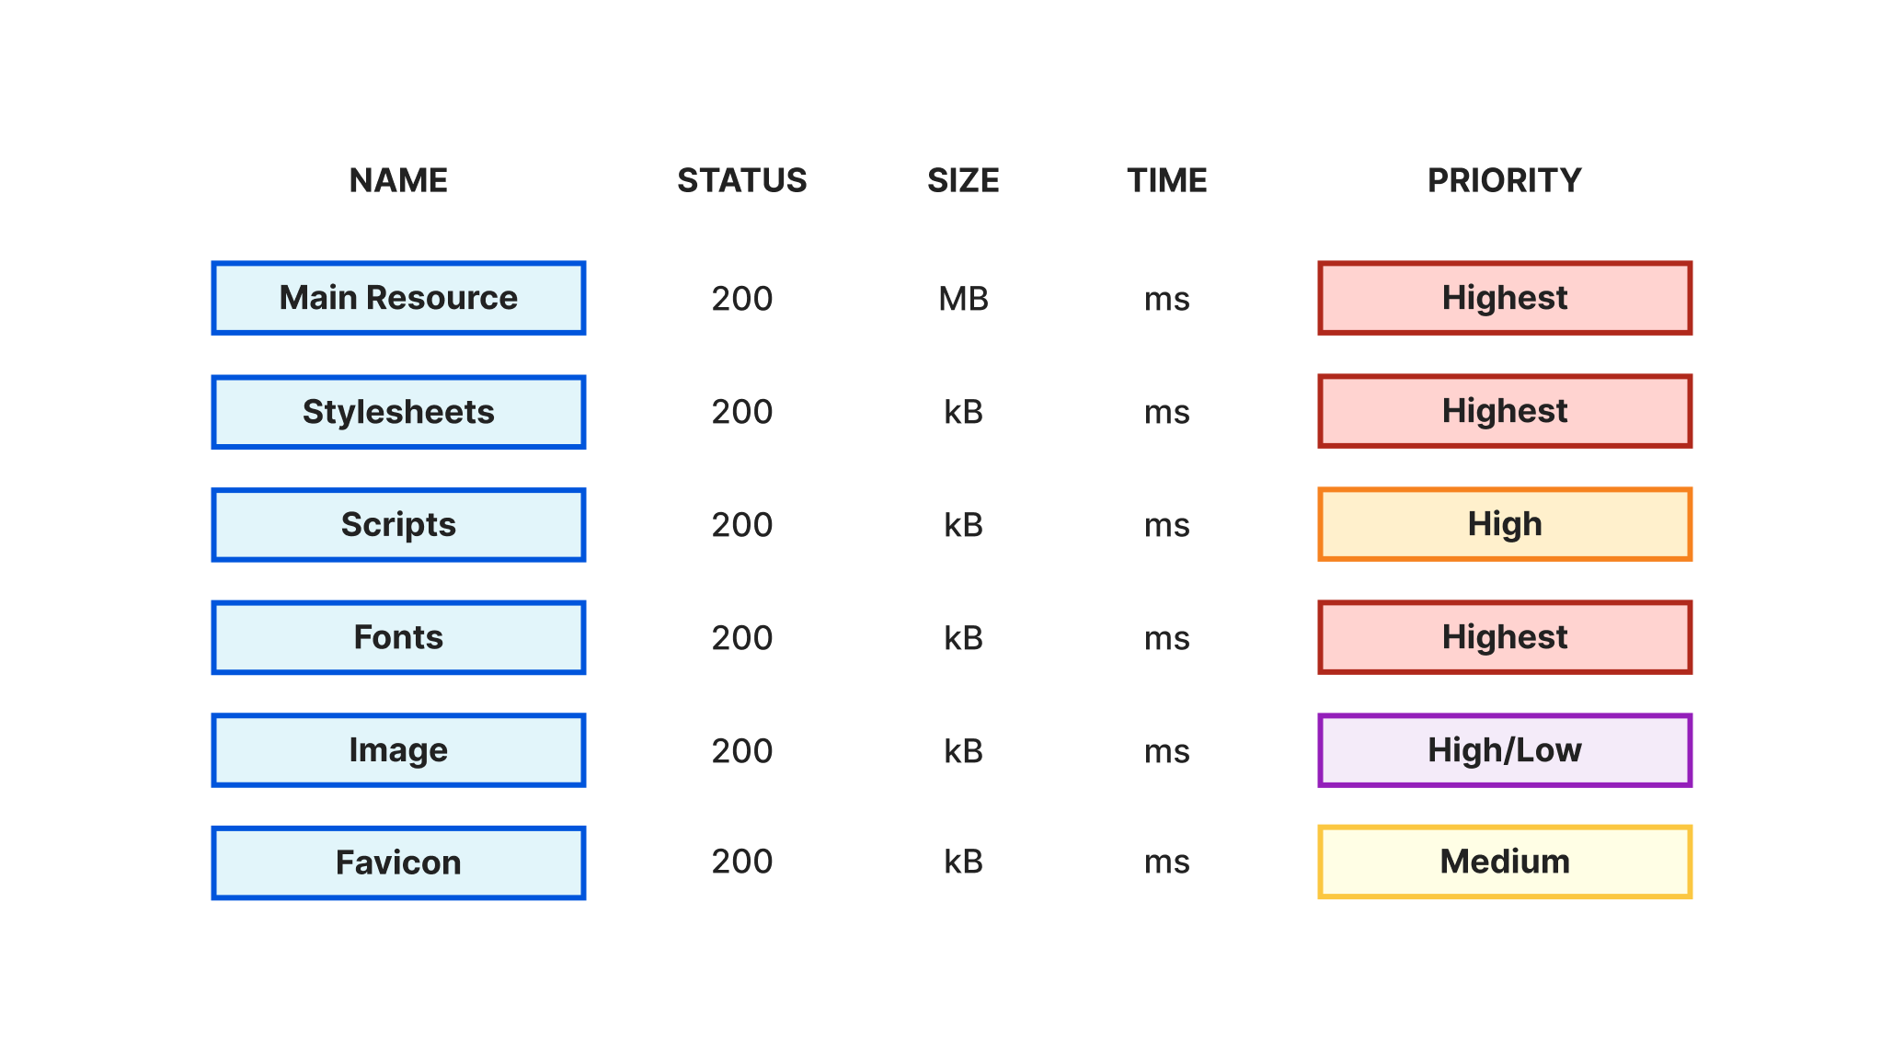Click the Scripts resource box
Image resolution: width=1904 pixels, height=1062 pixels.
tap(398, 525)
